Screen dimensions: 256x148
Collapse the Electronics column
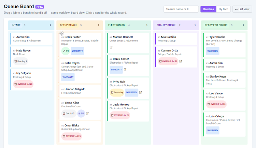point(147,25)
